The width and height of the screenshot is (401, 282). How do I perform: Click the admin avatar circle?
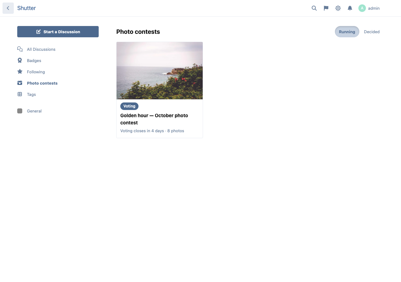pyautogui.click(x=362, y=8)
